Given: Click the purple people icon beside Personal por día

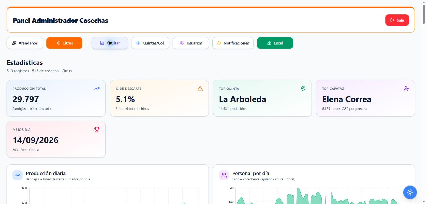Looking at the screenshot, I should point(224,175).
